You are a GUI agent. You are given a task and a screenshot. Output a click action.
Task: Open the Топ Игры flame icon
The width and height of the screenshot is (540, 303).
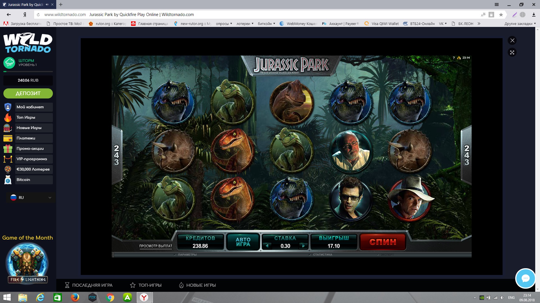[x=8, y=117]
